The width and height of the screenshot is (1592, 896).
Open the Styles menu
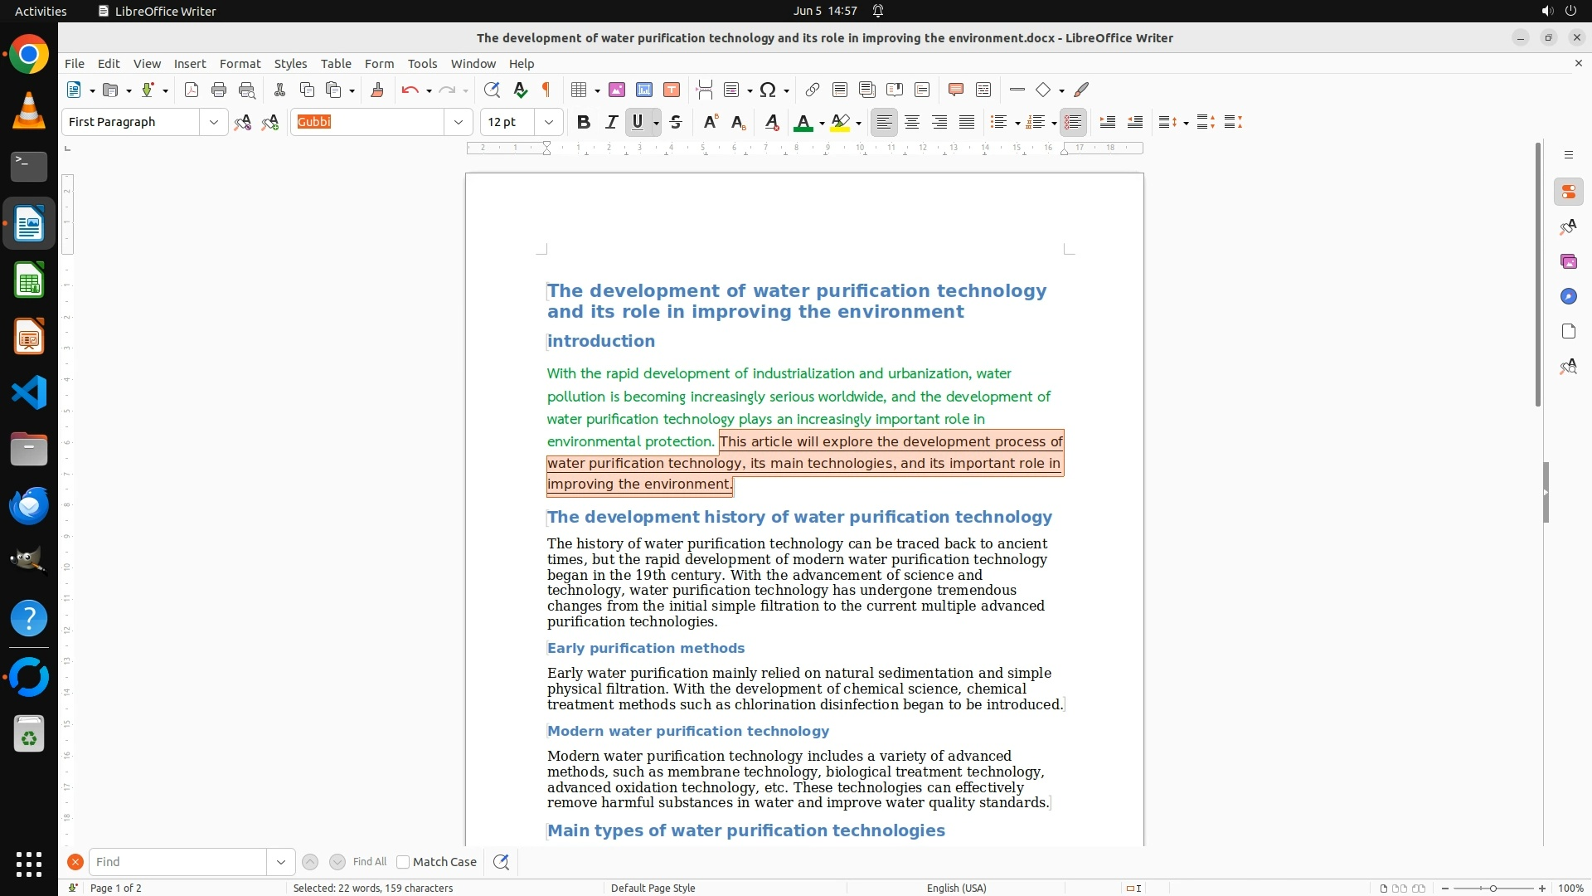(x=290, y=63)
